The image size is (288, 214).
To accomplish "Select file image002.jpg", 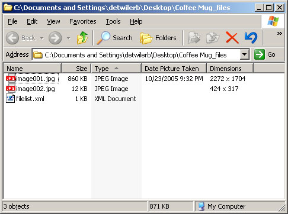I will [36, 89].
